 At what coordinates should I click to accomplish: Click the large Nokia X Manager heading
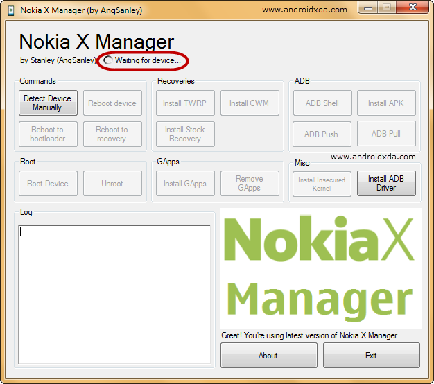click(96, 42)
